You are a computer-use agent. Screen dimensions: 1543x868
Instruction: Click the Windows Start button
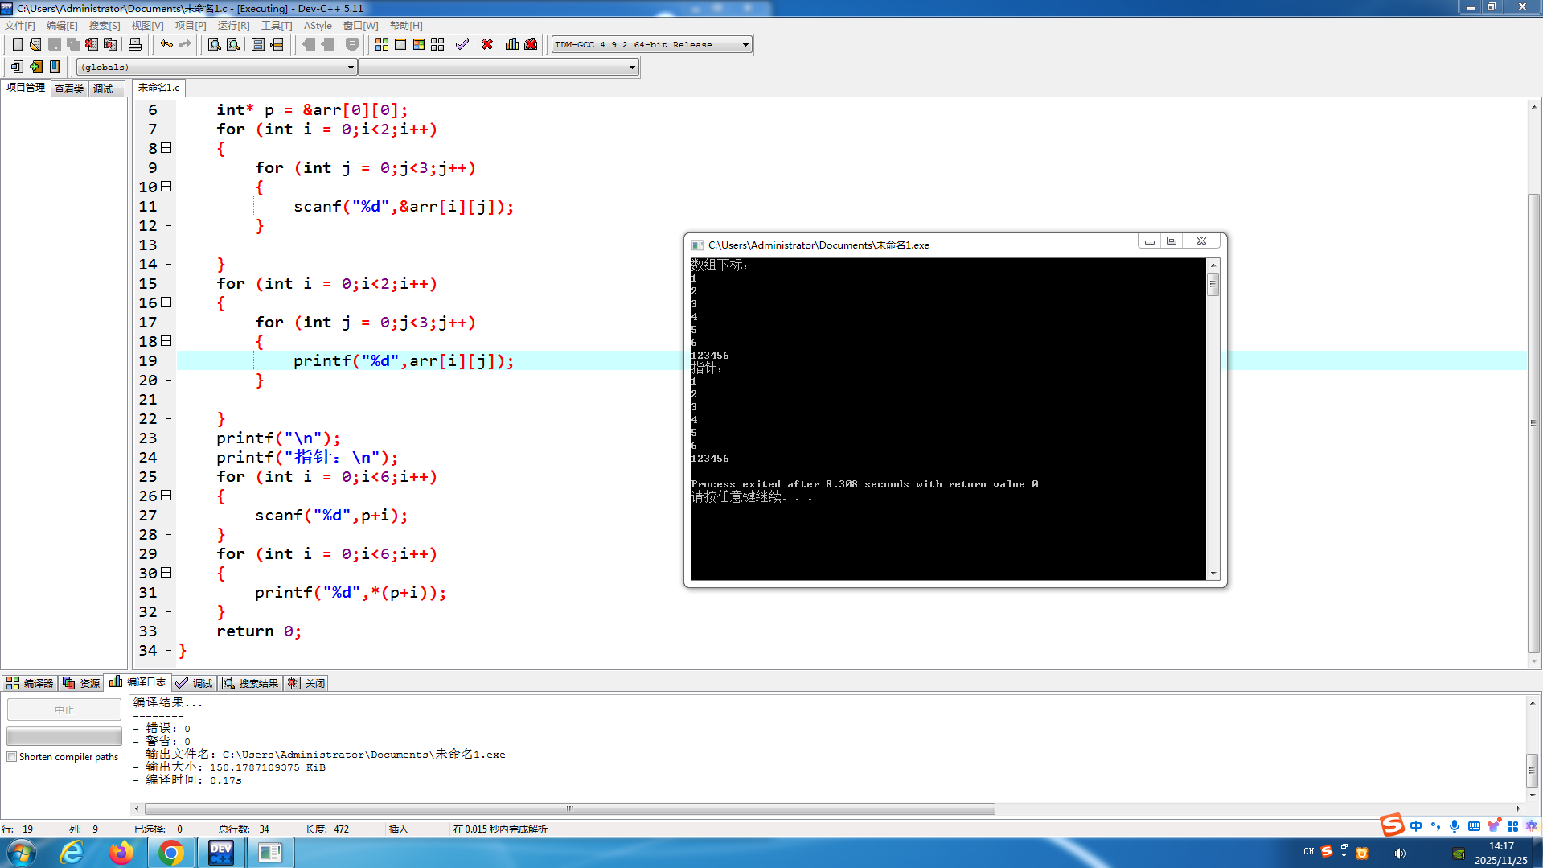(22, 853)
